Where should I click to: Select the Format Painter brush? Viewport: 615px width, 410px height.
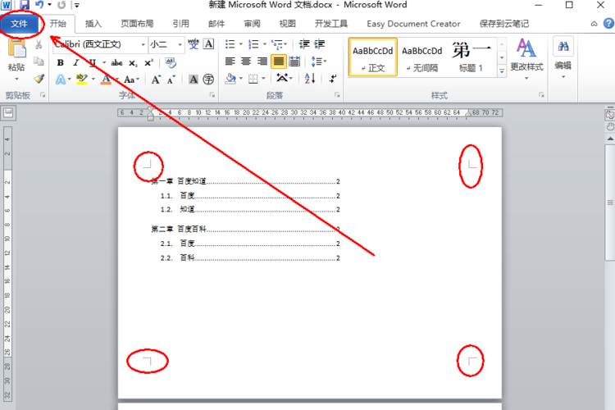click(x=39, y=79)
